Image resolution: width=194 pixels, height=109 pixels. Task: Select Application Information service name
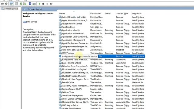point(73,34)
